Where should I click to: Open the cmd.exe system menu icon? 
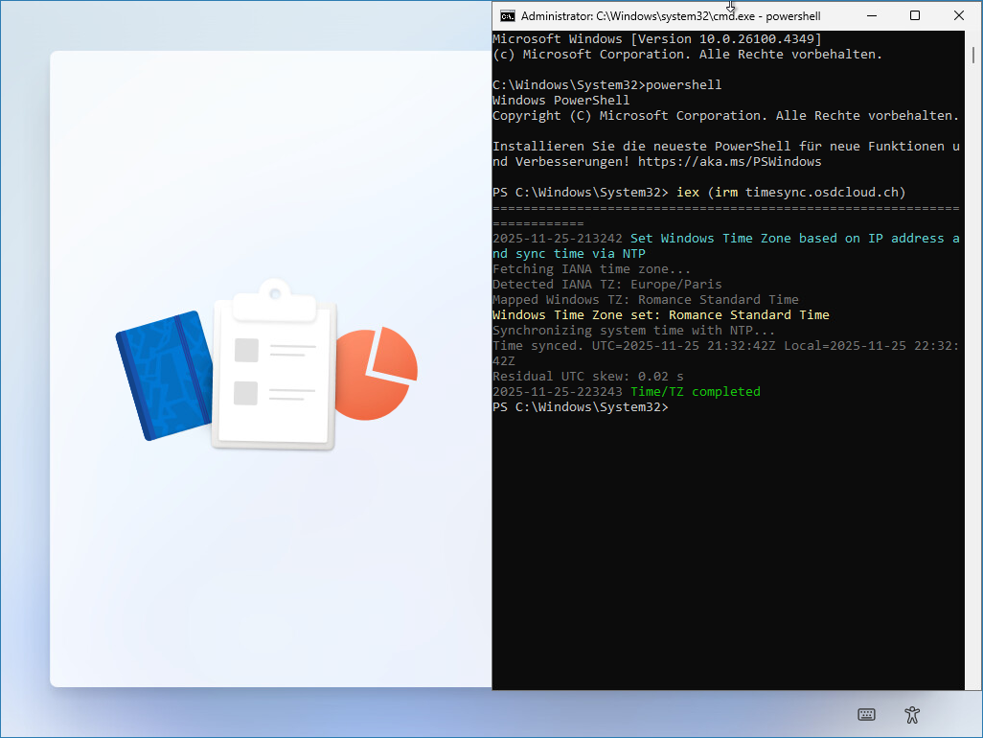pyautogui.click(x=508, y=15)
